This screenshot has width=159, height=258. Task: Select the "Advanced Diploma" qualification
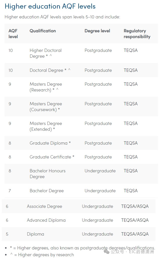pos(46,220)
